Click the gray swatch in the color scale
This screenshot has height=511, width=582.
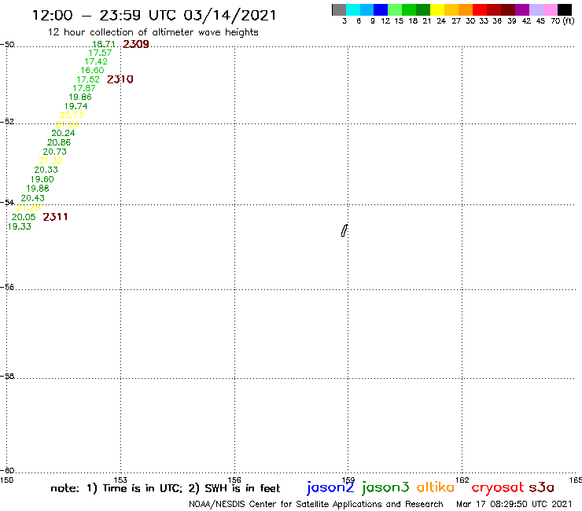pos(339,9)
